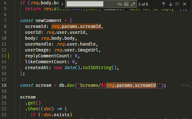Expand the replace field chevron in find widget
The image size is (192, 119).
click(x=62, y=4)
